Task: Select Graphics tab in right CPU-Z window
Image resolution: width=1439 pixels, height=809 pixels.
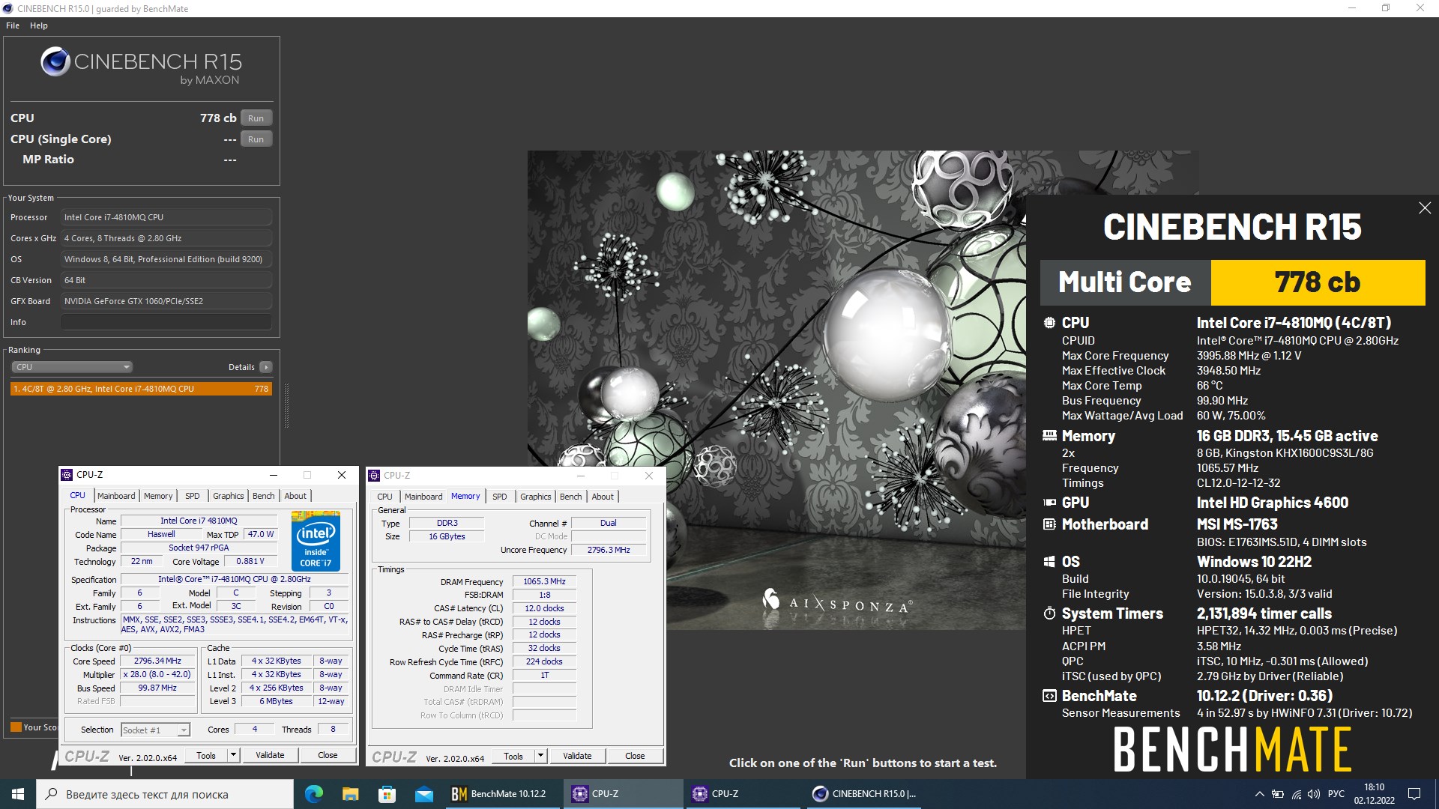Action: 535,497
